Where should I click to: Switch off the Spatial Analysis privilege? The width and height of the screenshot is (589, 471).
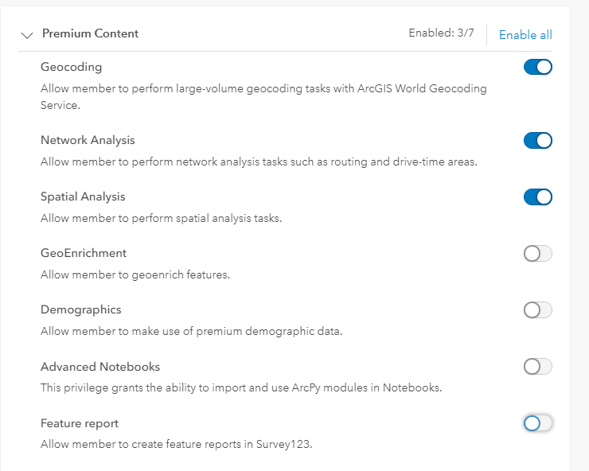point(537,197)
